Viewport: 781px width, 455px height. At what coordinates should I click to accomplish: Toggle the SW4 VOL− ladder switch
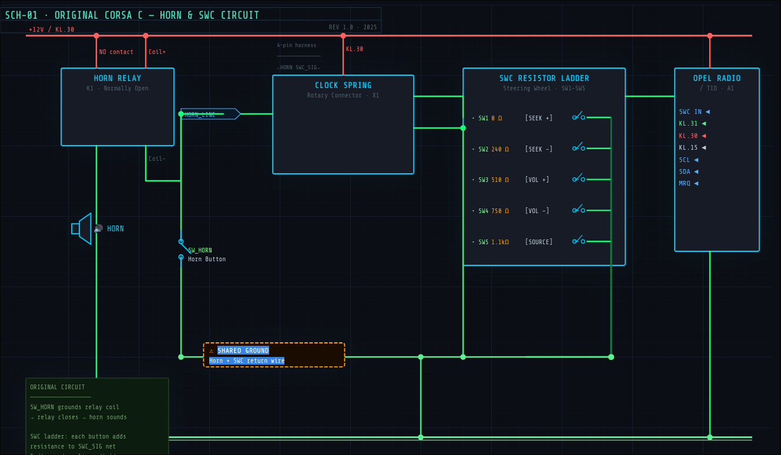[577, 210]
